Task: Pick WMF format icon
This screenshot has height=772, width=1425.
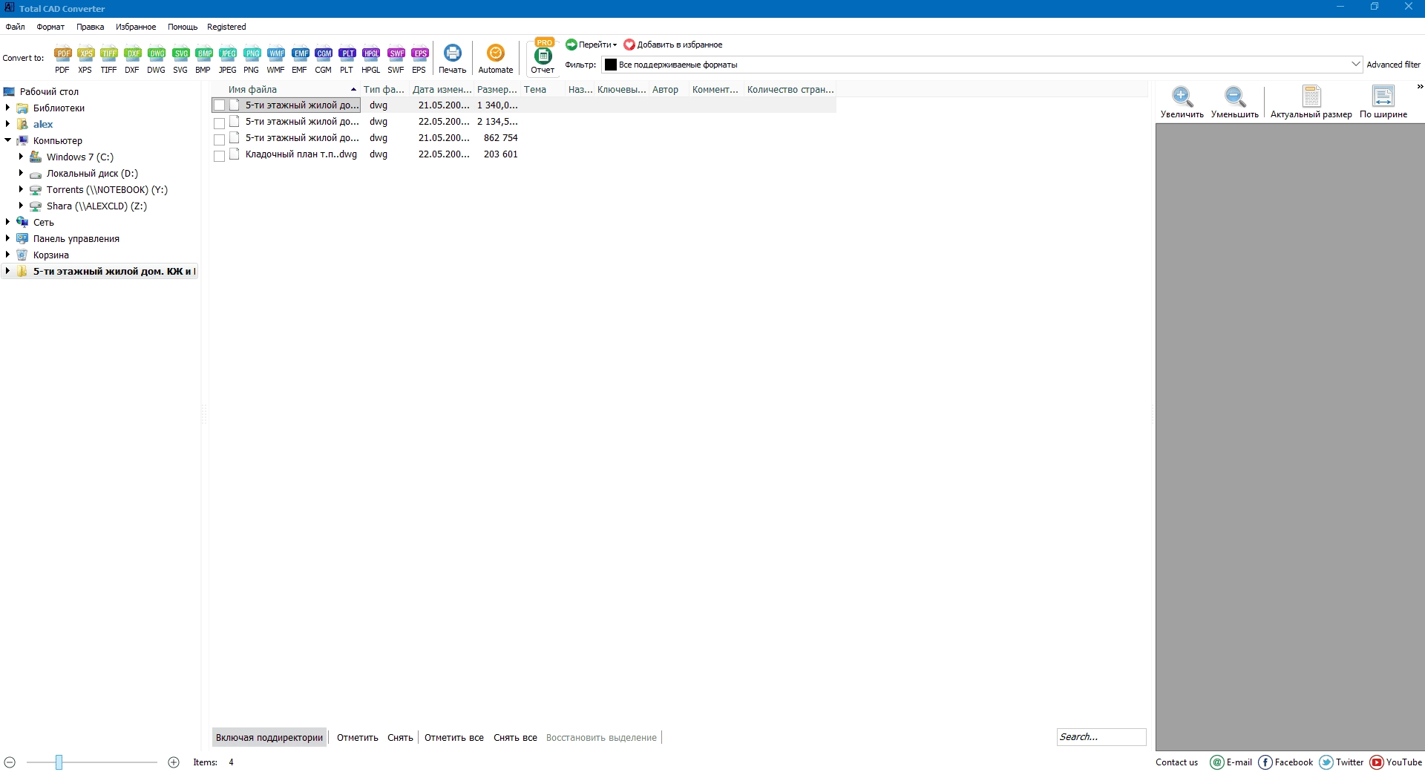Action: pos(275,59)
